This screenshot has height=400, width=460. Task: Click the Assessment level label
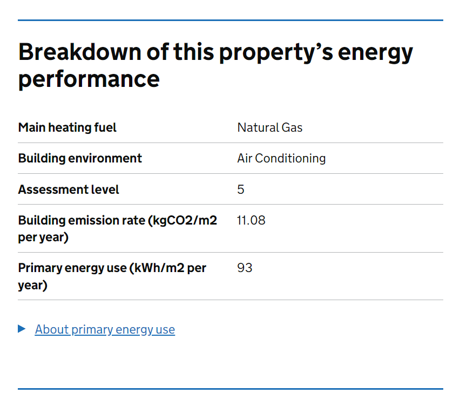click(x=68, y=189)
